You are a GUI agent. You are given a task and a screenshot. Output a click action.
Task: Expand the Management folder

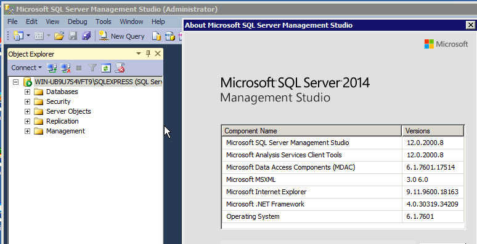point(27,131)
